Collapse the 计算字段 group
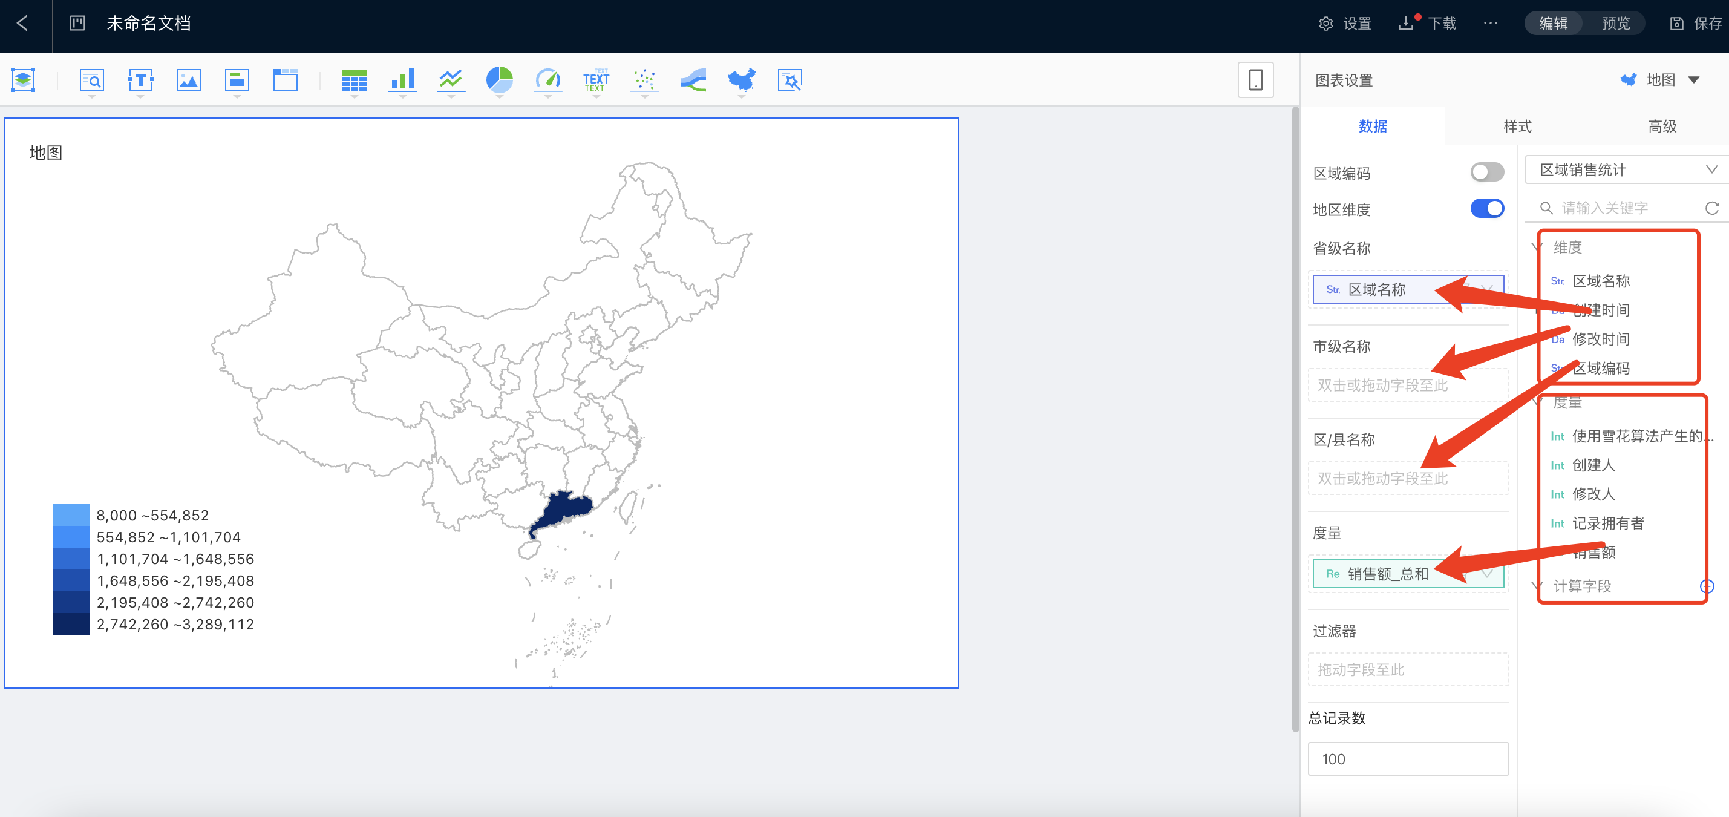This screenshot has height=817, width=1729. 1537,586
